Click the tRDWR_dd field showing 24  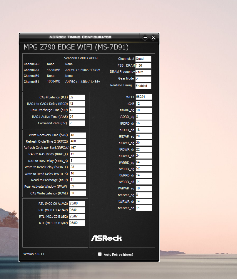[x=143, y=156]
